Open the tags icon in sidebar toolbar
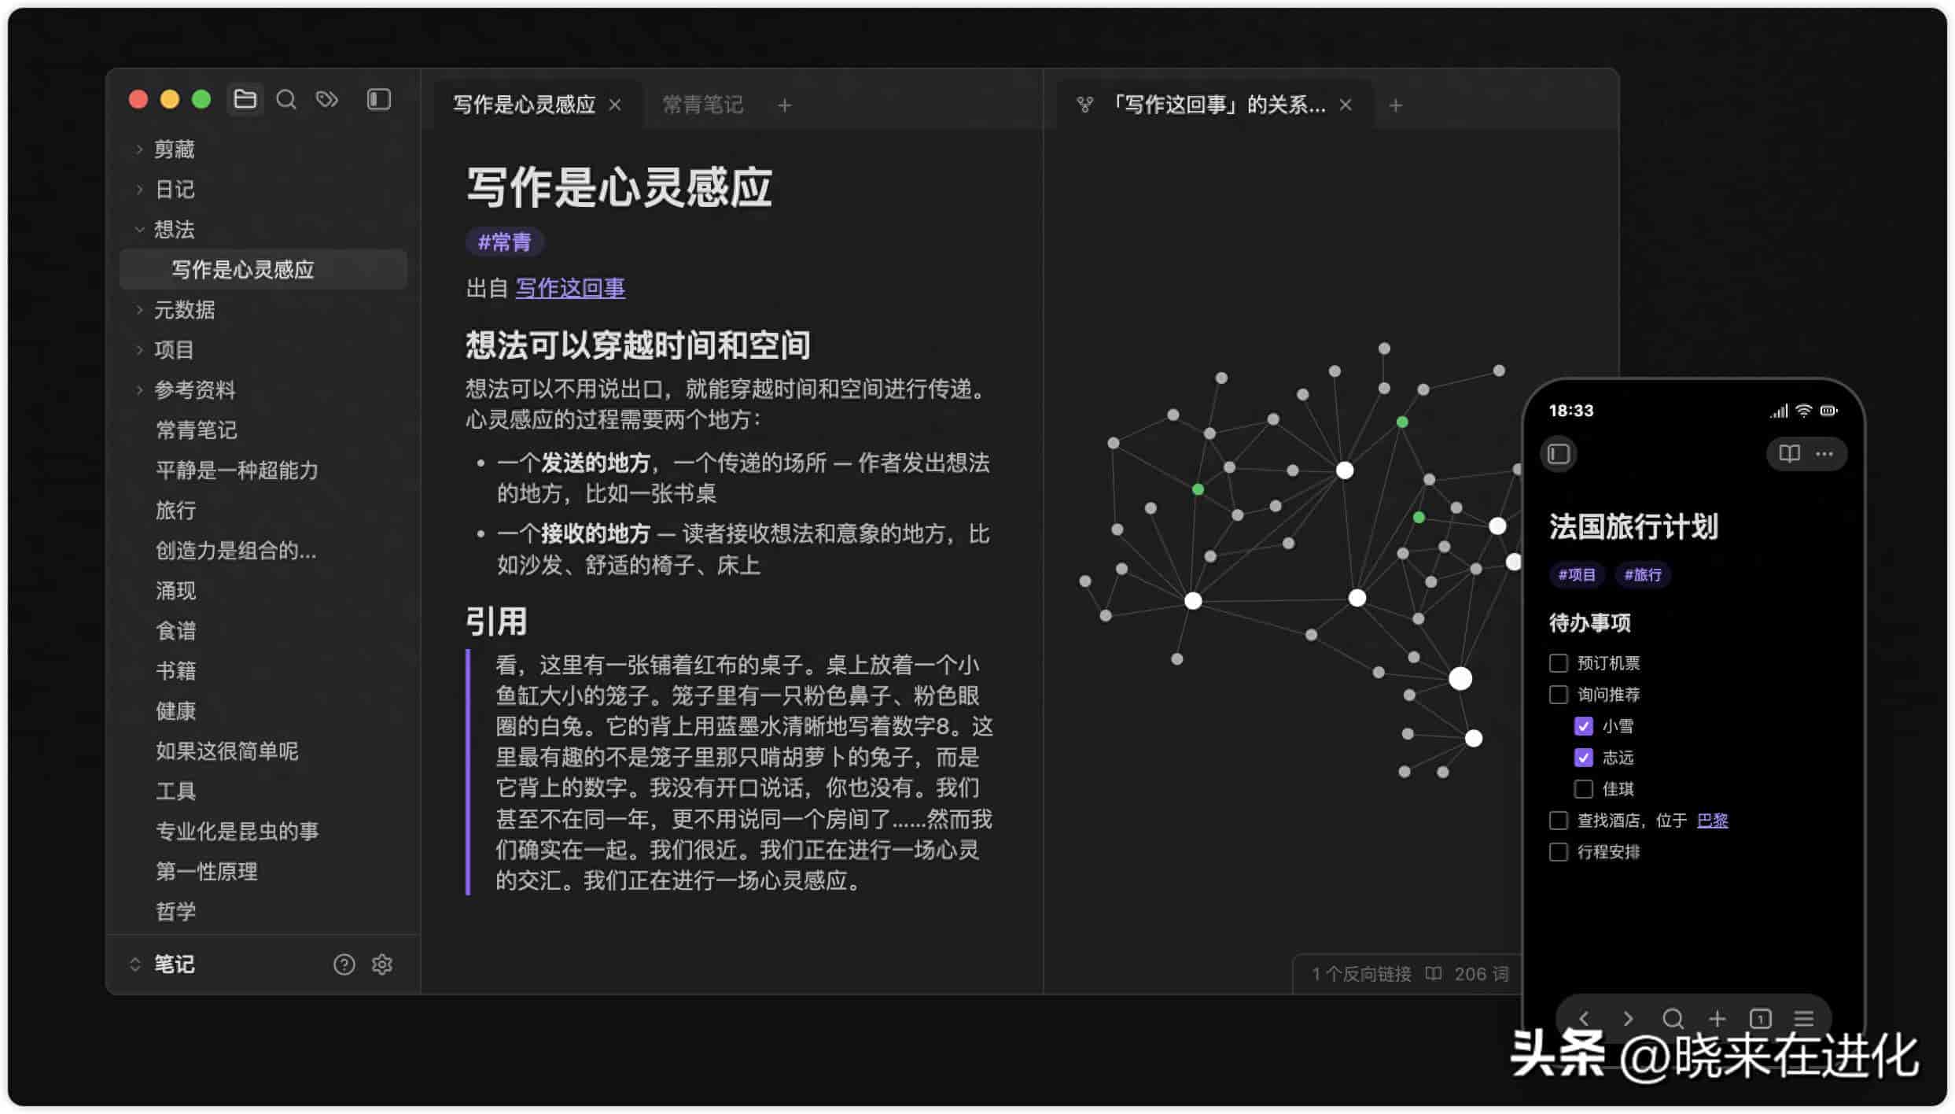Viewport: 1955px width, 1114px height. [327, 99]
